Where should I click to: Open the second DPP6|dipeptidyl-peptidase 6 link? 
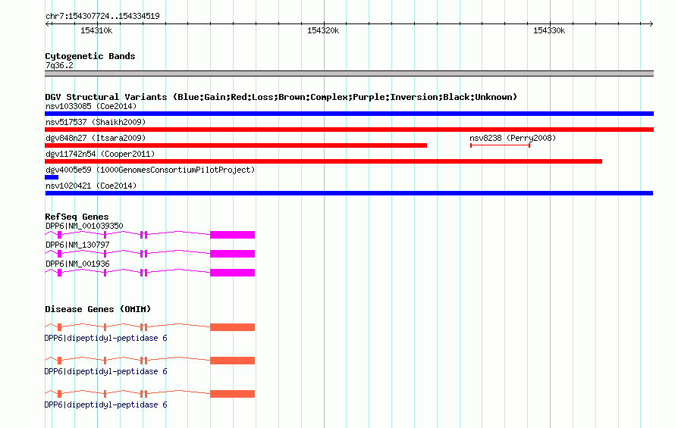point(106,371)
